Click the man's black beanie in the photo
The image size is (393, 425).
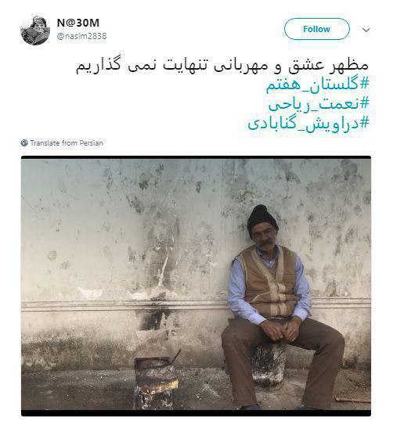(x=261, y=220)
